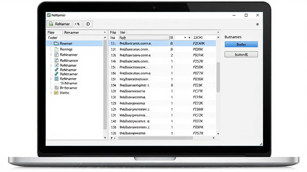
Task: Click row number 121 in the file list
Action: pyautogui.click(x=114, y=109)
